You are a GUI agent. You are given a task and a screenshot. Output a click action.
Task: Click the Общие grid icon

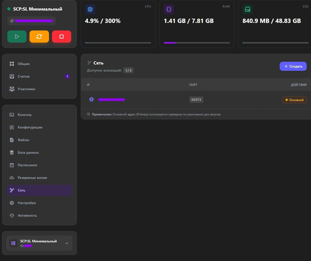12,64
